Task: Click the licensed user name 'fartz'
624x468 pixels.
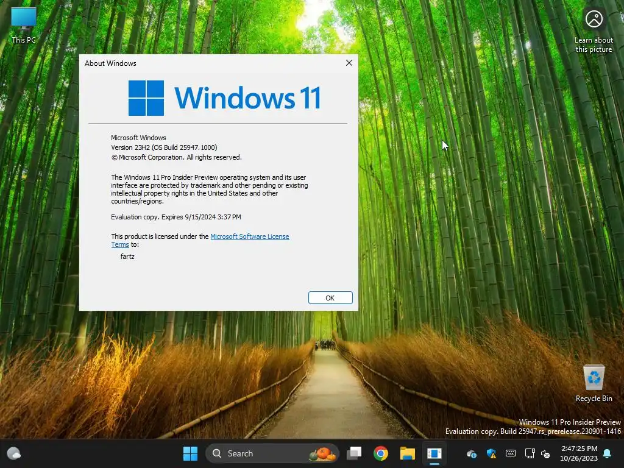Action: 127,257
